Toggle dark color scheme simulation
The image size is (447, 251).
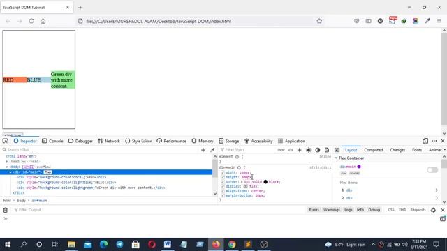pyautogui.click(x=318, y=150)
